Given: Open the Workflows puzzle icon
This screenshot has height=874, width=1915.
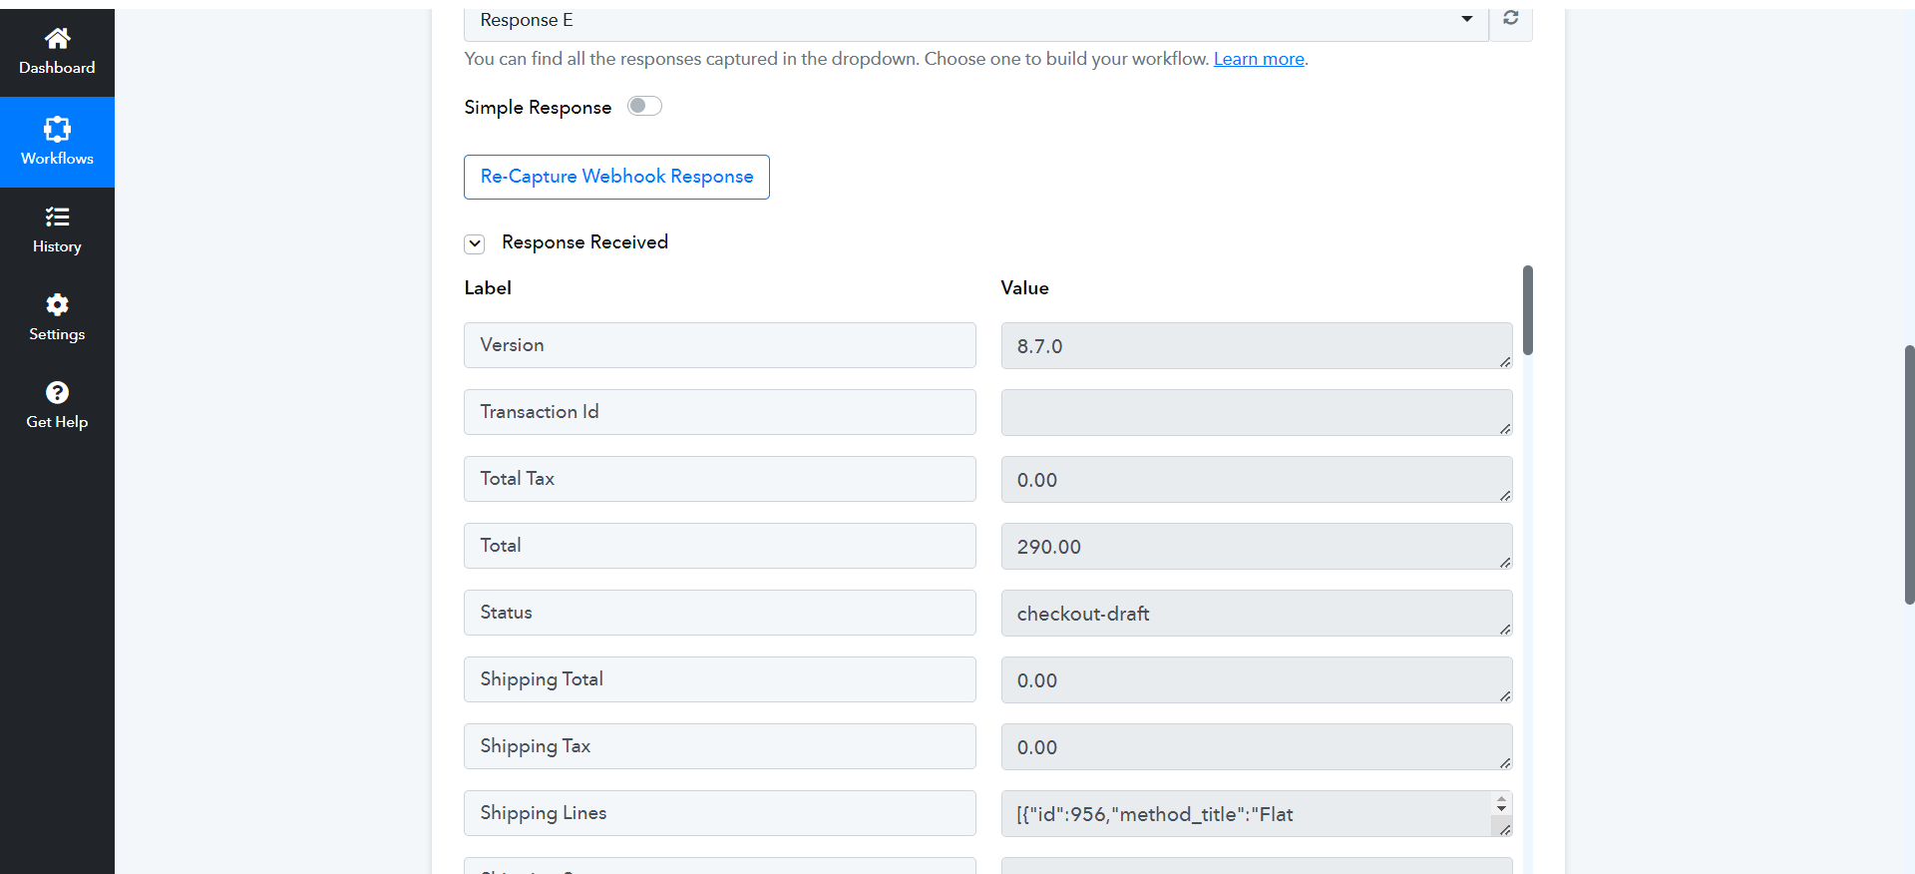Looking at the screenshot, I should click(x=57, y=129).
